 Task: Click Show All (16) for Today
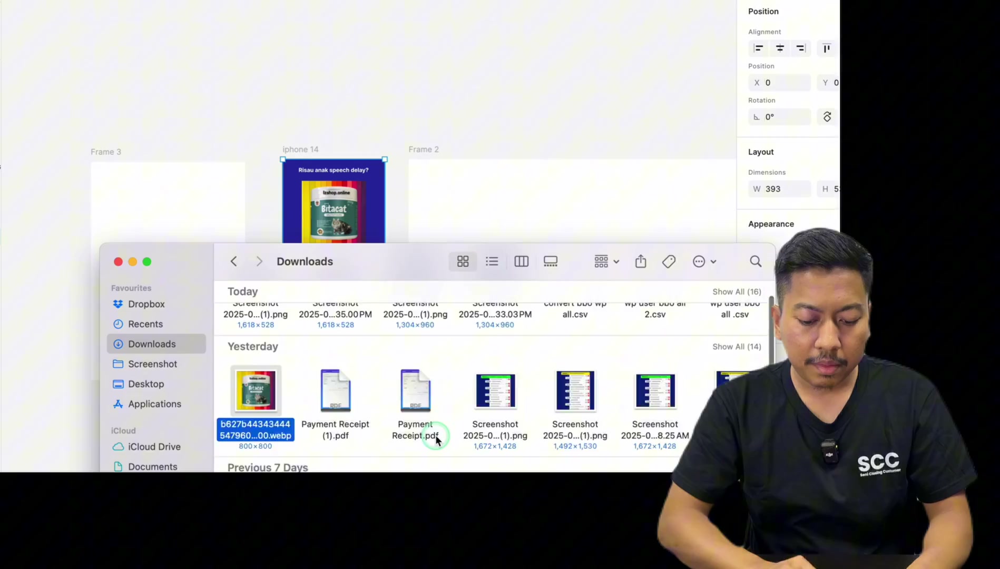737,292
